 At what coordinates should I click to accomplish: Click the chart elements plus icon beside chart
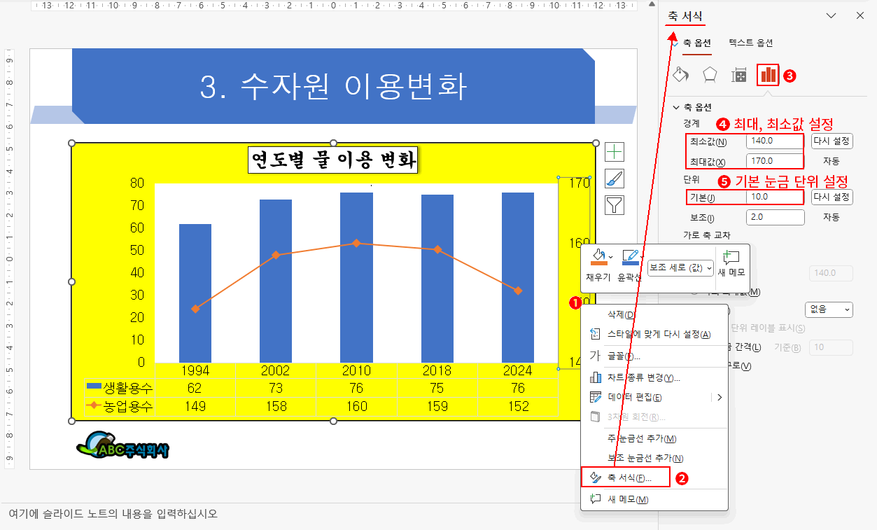pyautogui.click(x=614, y=150)
